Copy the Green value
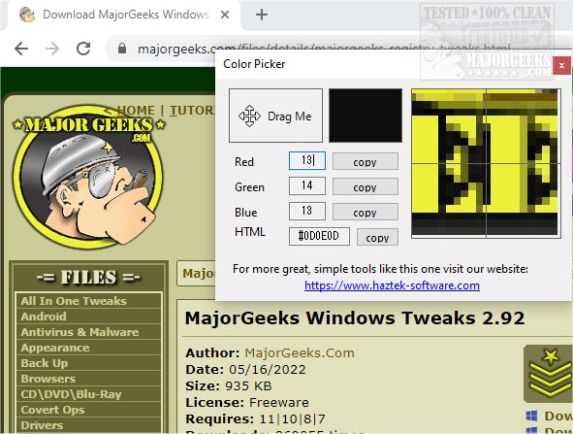The width and height of the screenshot is (573, 434). 366,186
